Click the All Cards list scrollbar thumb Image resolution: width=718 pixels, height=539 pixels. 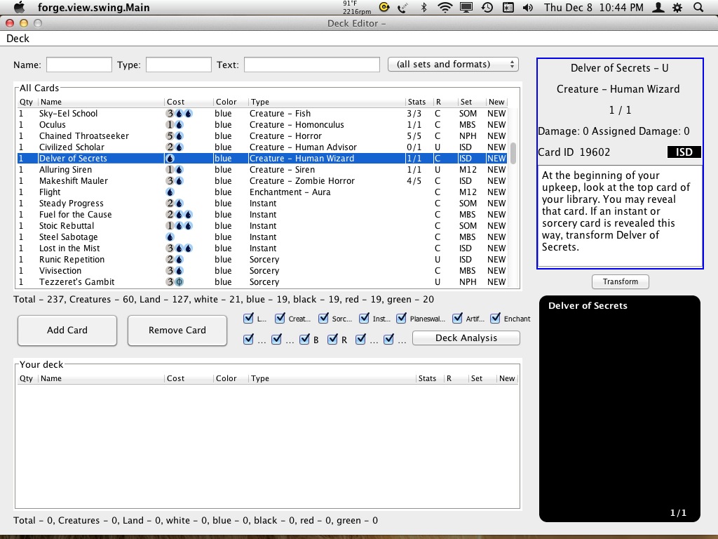point(513,152)
